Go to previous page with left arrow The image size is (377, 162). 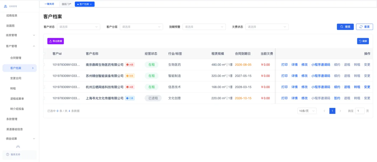pyautogui.click(x=324, y=111)
